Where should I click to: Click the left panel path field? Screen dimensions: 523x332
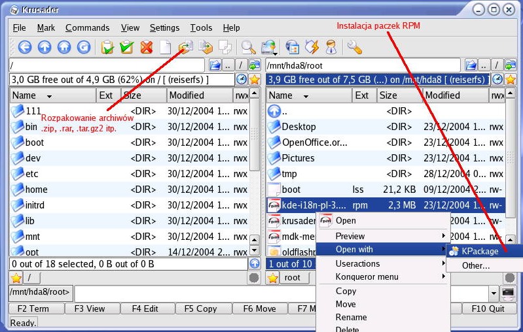pos(107,65)
